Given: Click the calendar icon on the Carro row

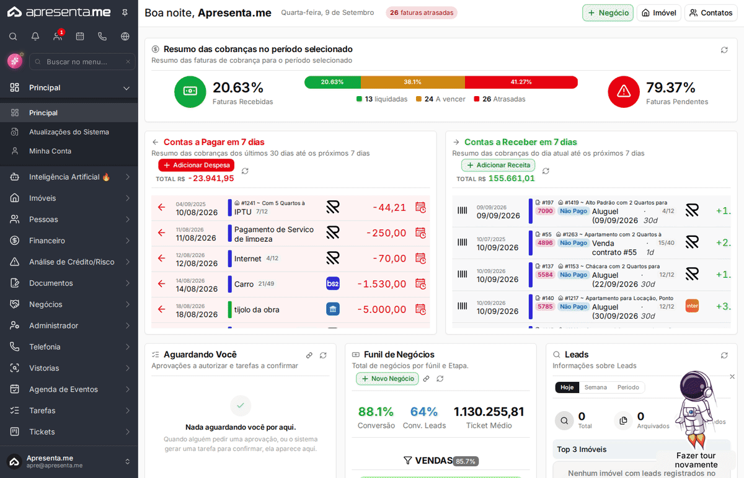Looking at the screenshot, I should 420,284.
